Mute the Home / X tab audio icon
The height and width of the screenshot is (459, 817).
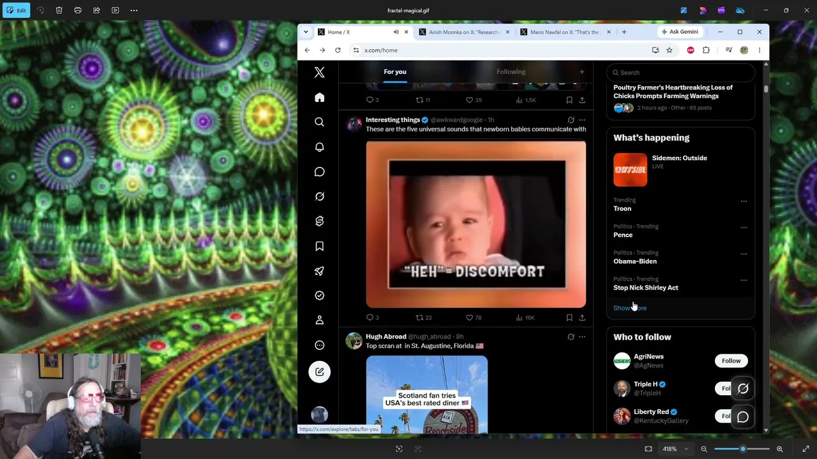pyautogui.click(x=396, y=32)
